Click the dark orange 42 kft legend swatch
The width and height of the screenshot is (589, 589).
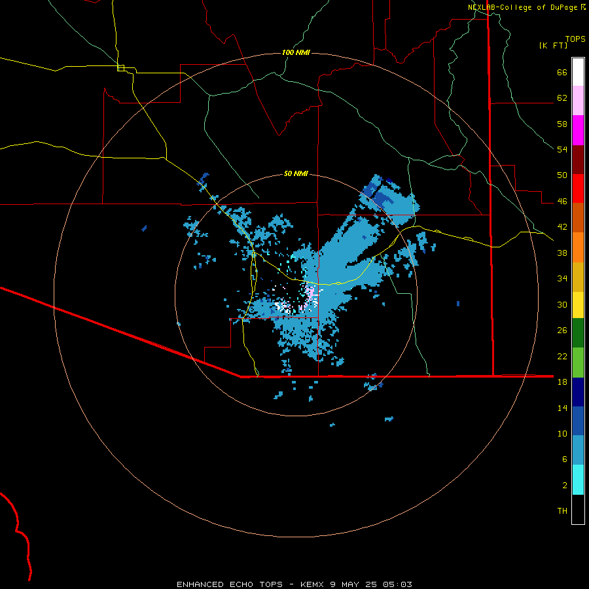pyautogui.click(x=578, y=218)
